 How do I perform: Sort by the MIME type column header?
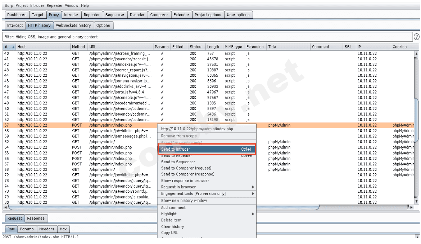tap(233, 47)
